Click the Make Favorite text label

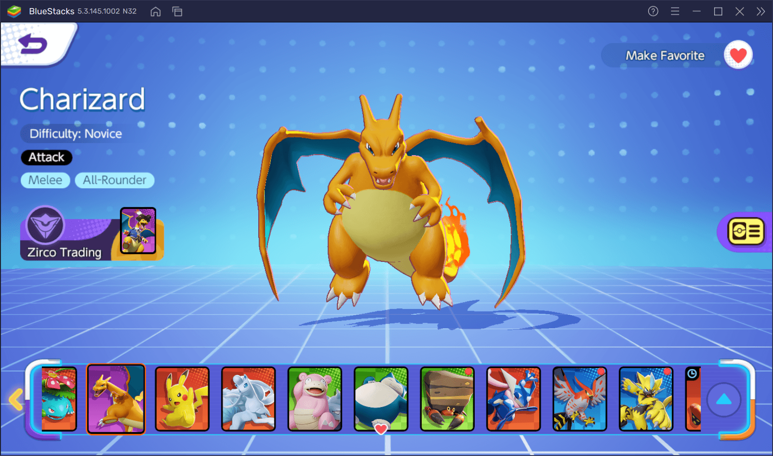tap(665, 56)
